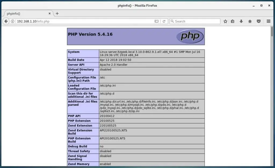Open a new tab with plus button
The width and height of the screenshot is (275, 168).
[x=57, y=13]
